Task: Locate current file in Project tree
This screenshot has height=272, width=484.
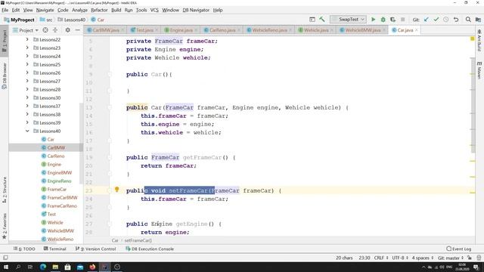Action: point(45,30)
